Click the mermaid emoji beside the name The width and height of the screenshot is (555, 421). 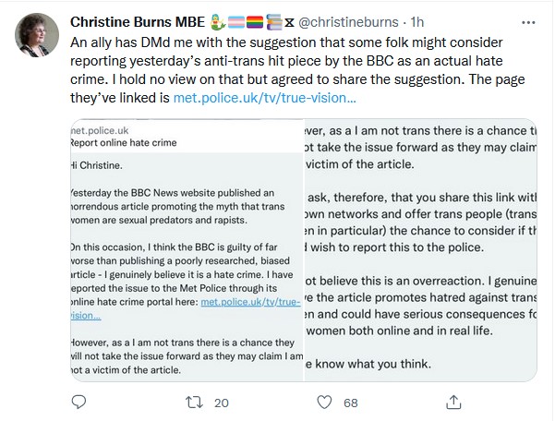click(218, 22)
